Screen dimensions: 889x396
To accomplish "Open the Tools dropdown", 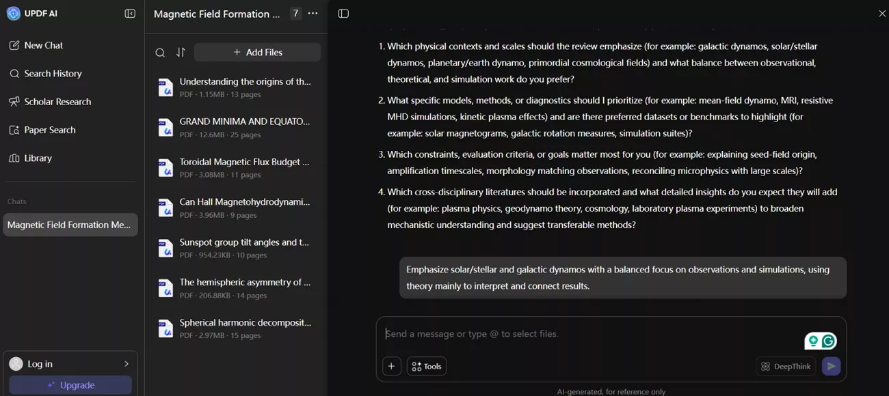I will (426, 367).
